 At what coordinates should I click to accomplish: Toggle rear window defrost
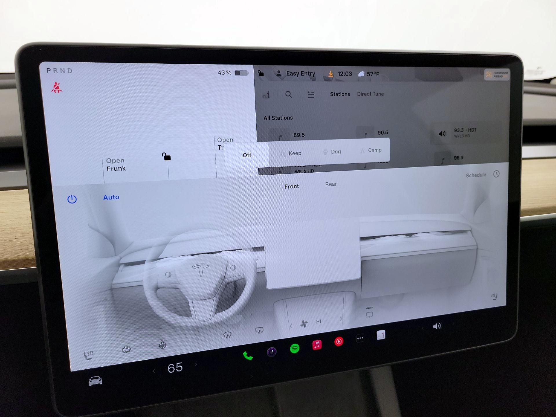[259, 330]
